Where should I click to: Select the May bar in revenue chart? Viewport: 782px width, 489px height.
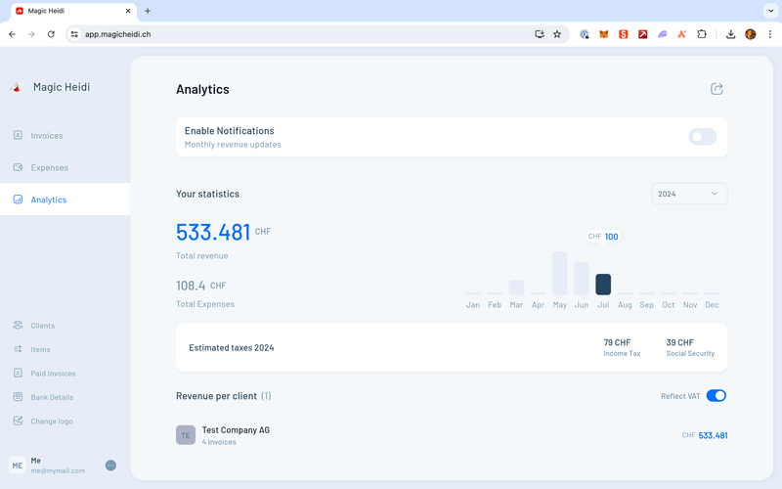(560, 273)
